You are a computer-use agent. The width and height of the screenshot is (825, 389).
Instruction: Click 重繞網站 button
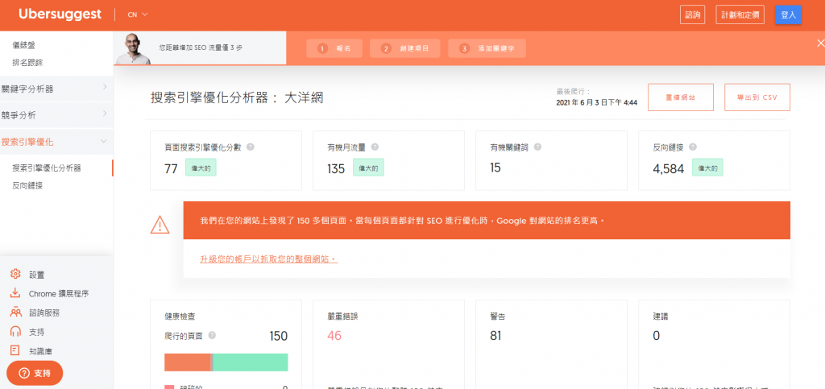click(681, 97)
